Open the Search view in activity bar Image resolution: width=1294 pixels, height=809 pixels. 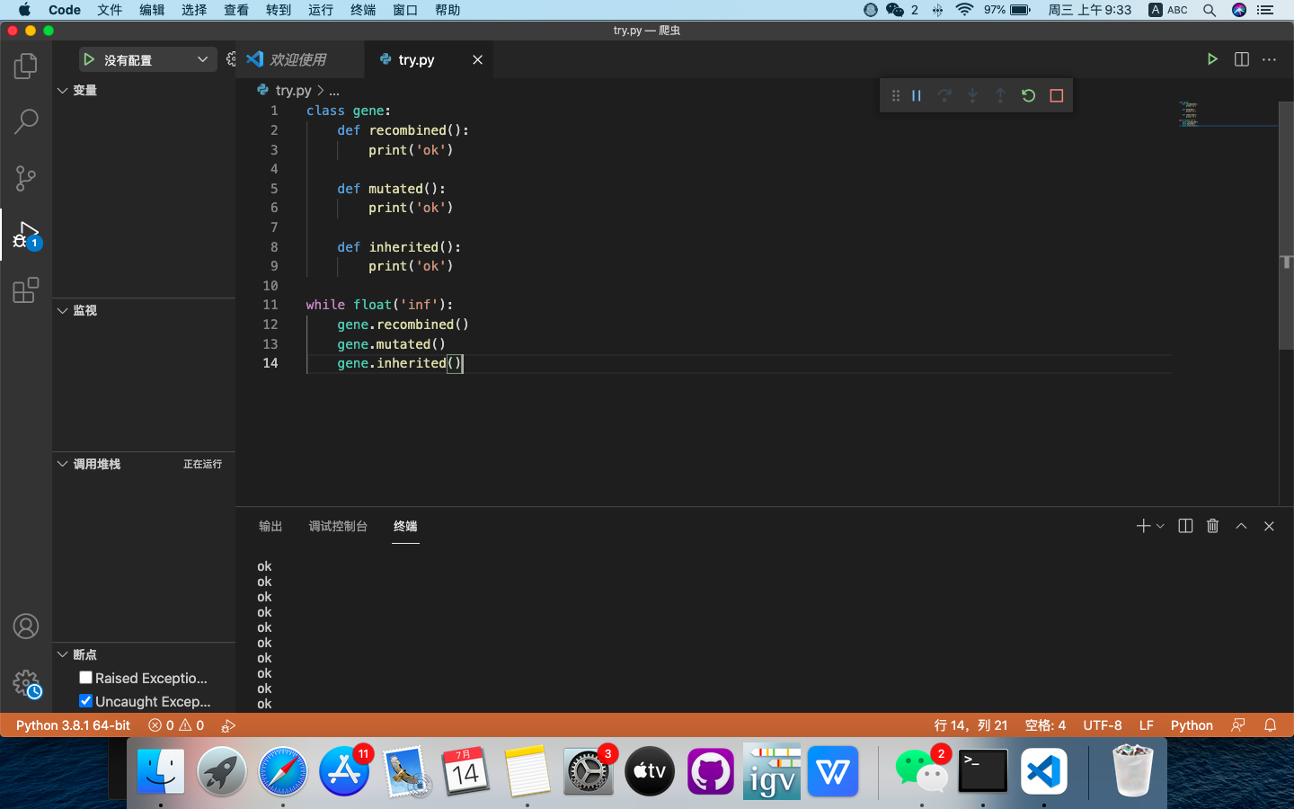(x=26, y=121)
